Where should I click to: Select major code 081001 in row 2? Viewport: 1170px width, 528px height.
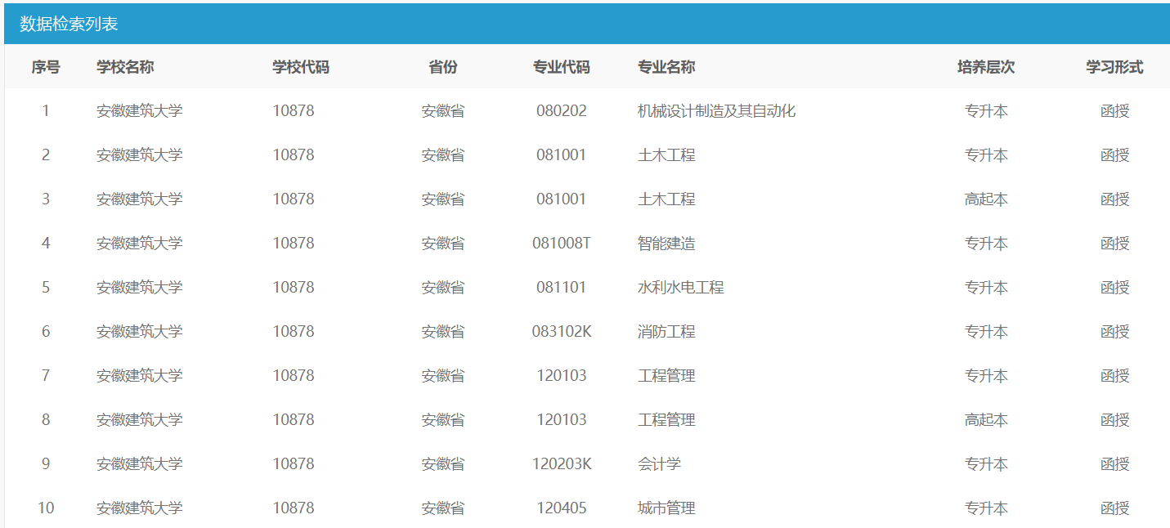562,154
